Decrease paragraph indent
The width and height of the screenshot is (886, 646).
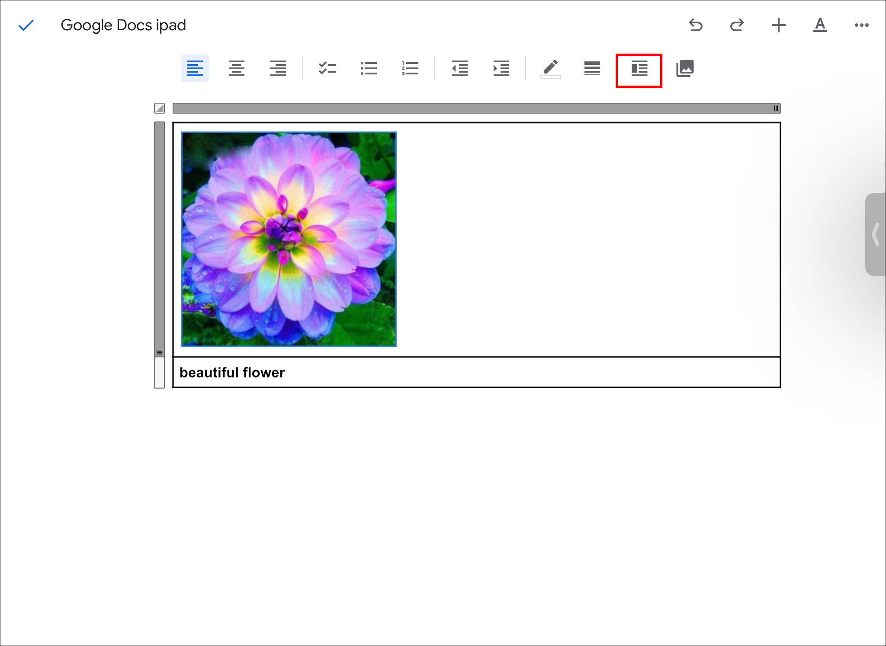459,68
